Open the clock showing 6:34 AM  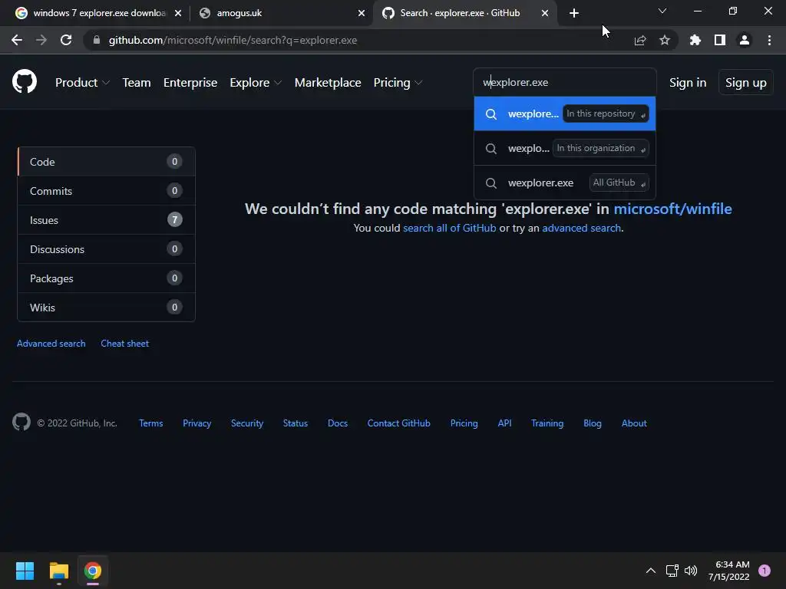(x=729, y=571)
